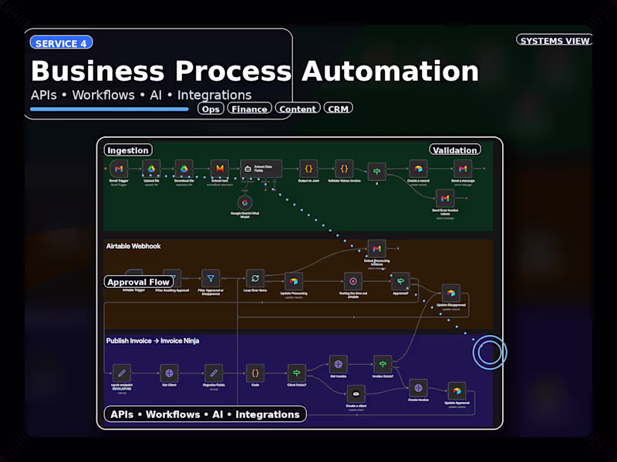Select the Gmail Trigger node

click(x=119, y=167)
